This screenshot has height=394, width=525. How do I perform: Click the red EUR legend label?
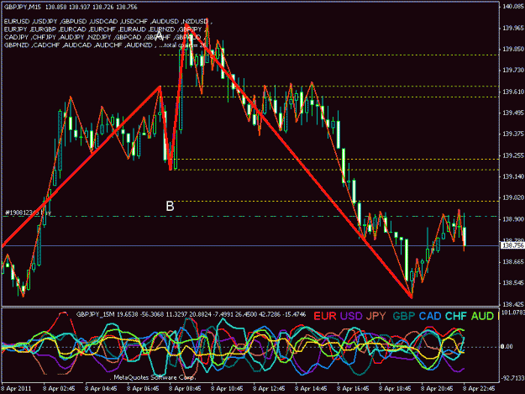point(325,316)
